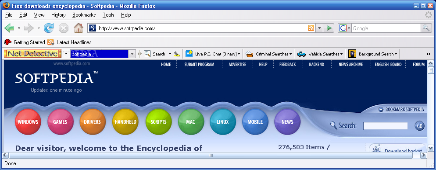Click the Latest Headlines feed icon
The image size is (436, 170).
[x=50, y=42]
